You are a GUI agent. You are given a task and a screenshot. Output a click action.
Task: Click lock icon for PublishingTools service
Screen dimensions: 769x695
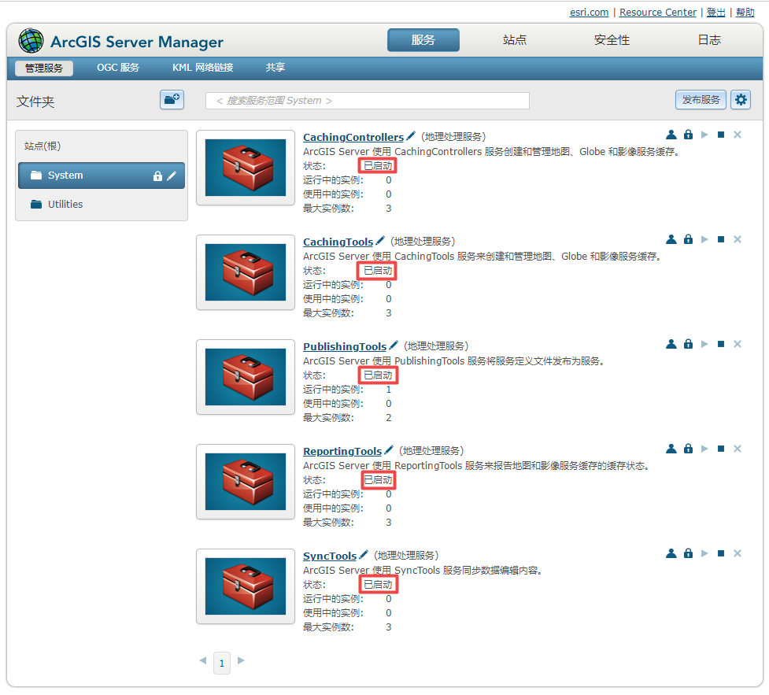coord(688,344)
